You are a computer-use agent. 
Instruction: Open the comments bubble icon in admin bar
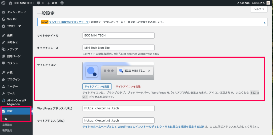(x=39, y=3)
